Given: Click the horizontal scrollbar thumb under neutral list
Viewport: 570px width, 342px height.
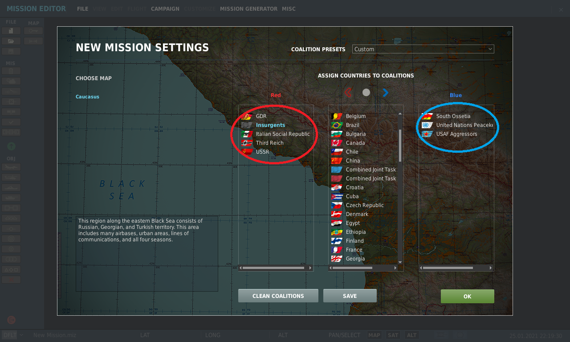Looking at the screenshot, I should pos(352,268).
